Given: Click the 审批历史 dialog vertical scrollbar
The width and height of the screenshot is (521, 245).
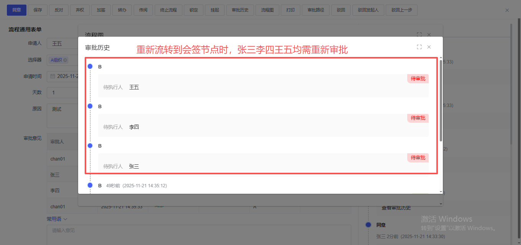Looking at the screenshot, I should [x=441, y=100].
